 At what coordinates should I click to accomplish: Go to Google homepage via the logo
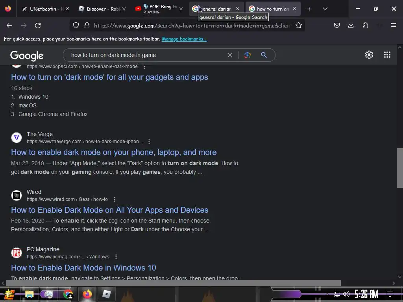[27, 56]
